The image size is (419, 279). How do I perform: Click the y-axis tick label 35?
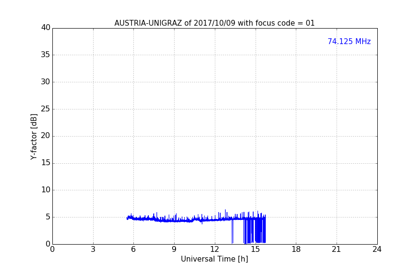(46, 55)
